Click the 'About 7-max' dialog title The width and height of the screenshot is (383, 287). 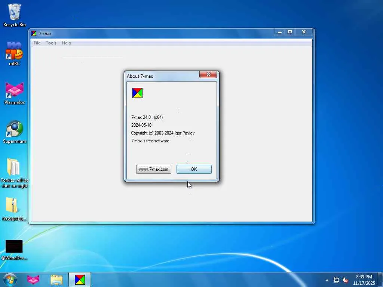point(140,76)
